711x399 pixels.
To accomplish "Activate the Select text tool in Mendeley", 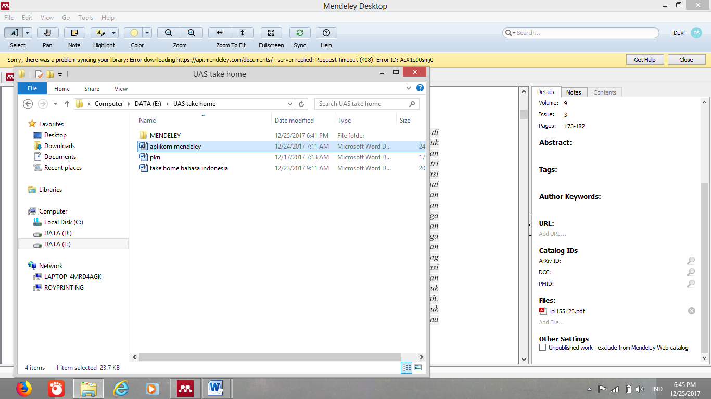I will click(x=14, y=33).
